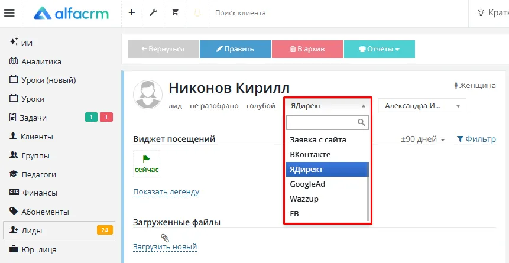This screenshot has height=263, width=509.
Task: Click the Женщина gender label
Action: [475, 85]
